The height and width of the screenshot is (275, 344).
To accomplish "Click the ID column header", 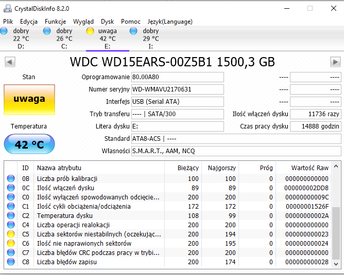I will coord(25,168).
